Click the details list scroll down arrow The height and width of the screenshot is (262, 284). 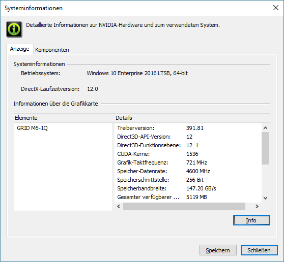point(266,198)
